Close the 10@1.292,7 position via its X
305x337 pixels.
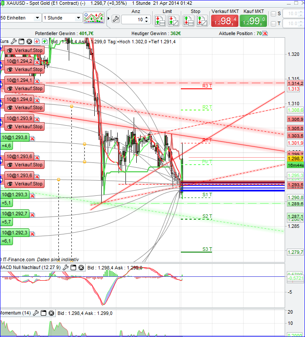click(32, 215)
